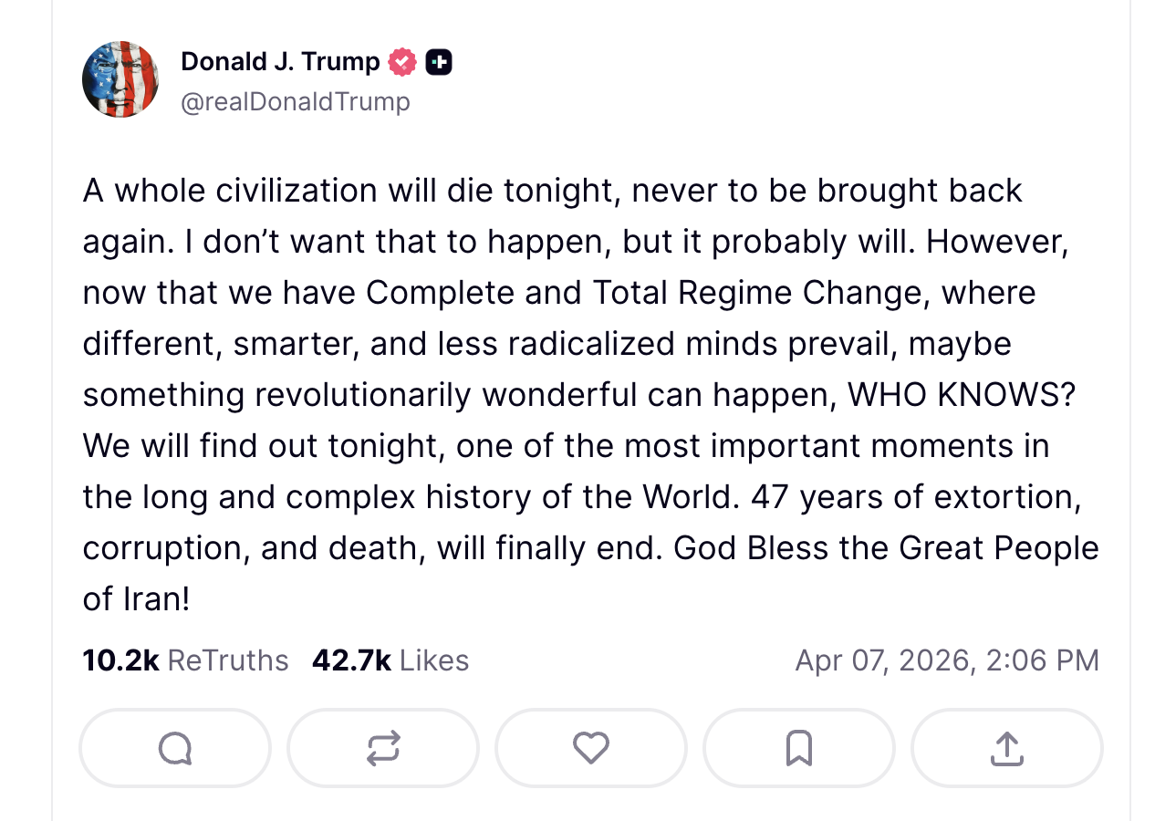Click the pink verified checkmark badge

(401, 61)
